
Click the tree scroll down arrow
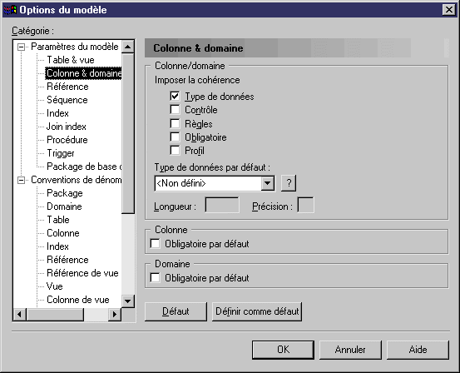point(128,301)
